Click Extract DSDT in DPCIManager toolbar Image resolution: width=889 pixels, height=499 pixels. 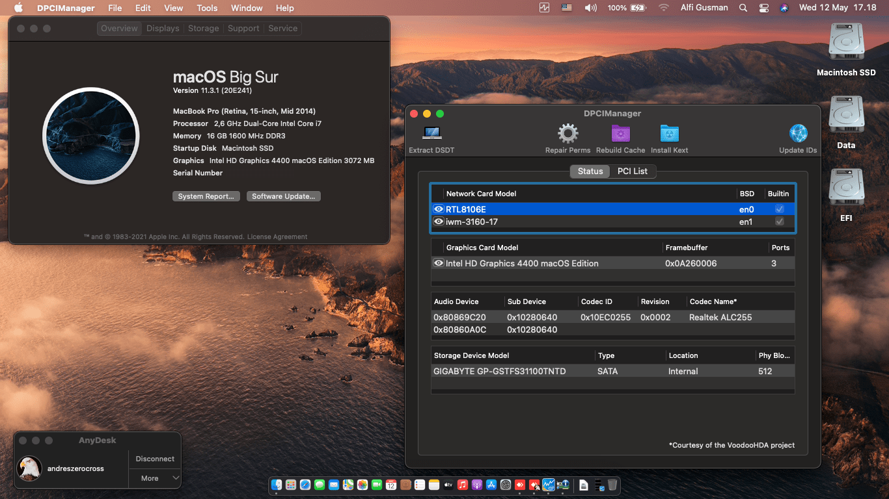coord(431,139)
